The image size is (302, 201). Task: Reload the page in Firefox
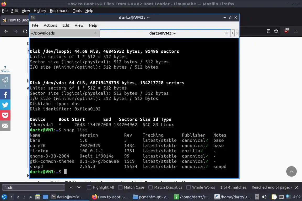coord(25,31)
